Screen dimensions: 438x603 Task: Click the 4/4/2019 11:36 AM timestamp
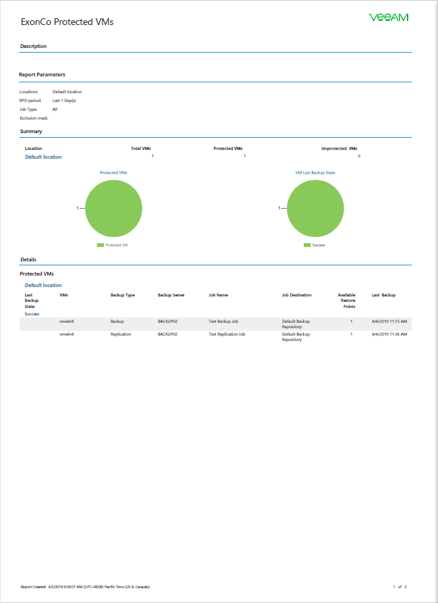click(389, 334)
